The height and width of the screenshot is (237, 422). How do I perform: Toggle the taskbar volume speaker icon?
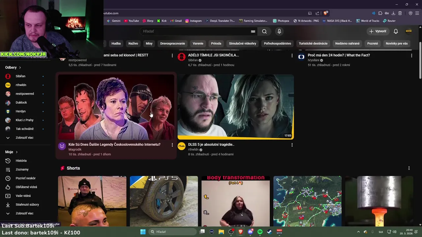(394, 232)
